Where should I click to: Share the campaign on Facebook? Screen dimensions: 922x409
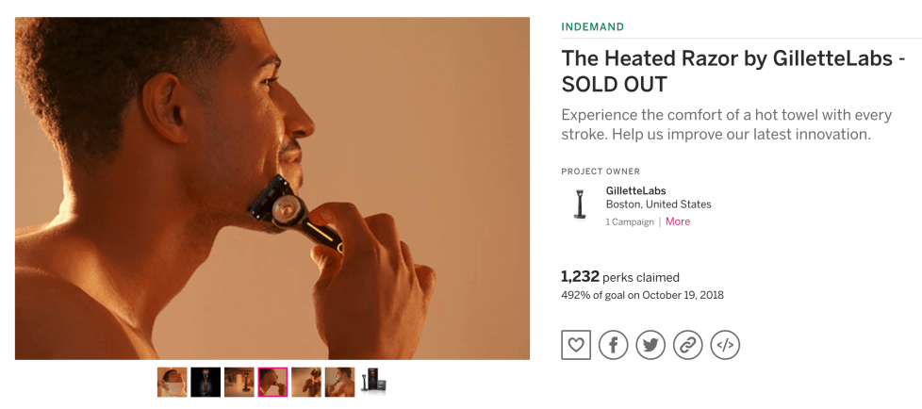coord(613,345)
